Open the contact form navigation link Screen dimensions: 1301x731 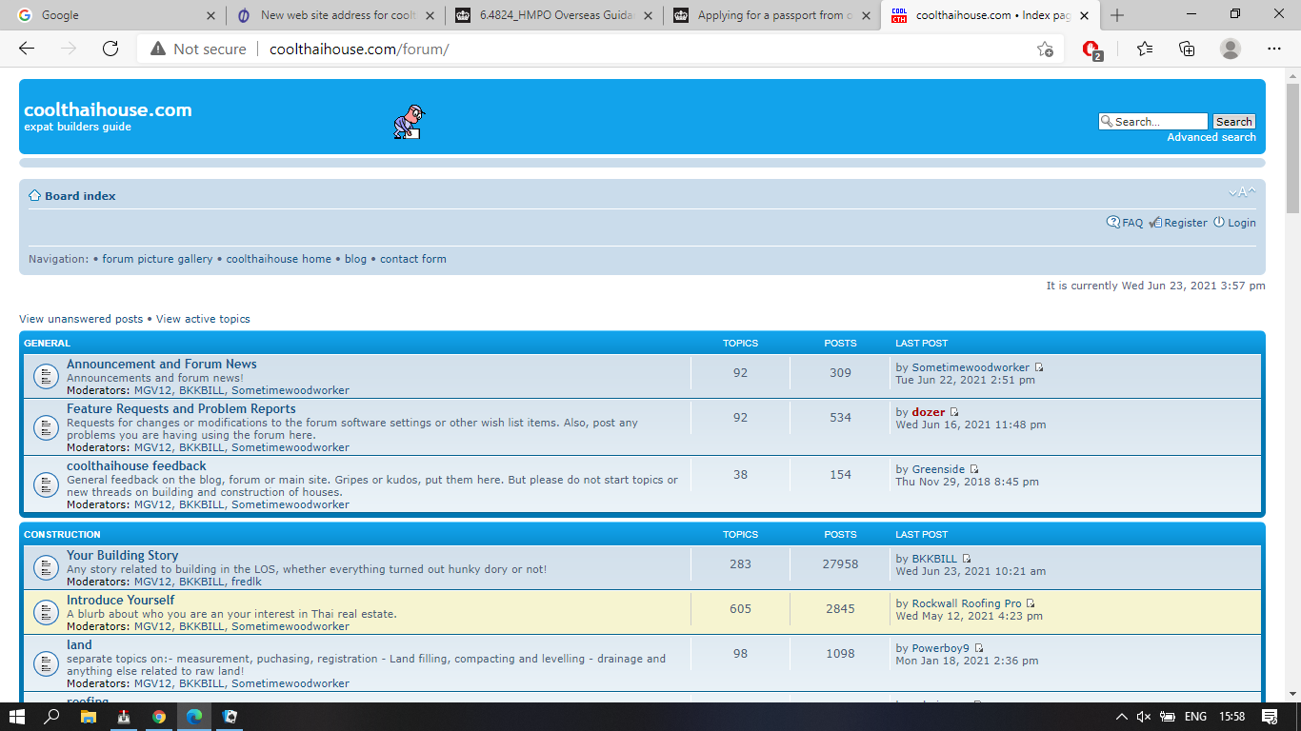pos(413,259)
